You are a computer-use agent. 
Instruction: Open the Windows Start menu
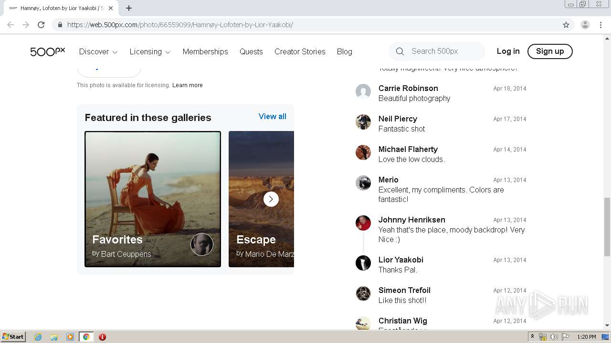13,337
